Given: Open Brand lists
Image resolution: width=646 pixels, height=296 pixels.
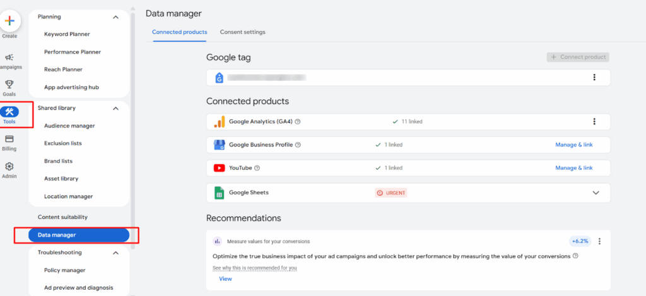Looking at the screenshot, I should point(59,161).
